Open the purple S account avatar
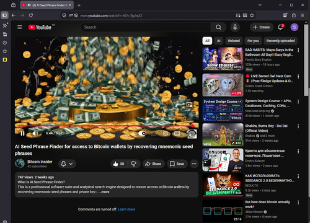The image size is (310, 223). [294, 27]
